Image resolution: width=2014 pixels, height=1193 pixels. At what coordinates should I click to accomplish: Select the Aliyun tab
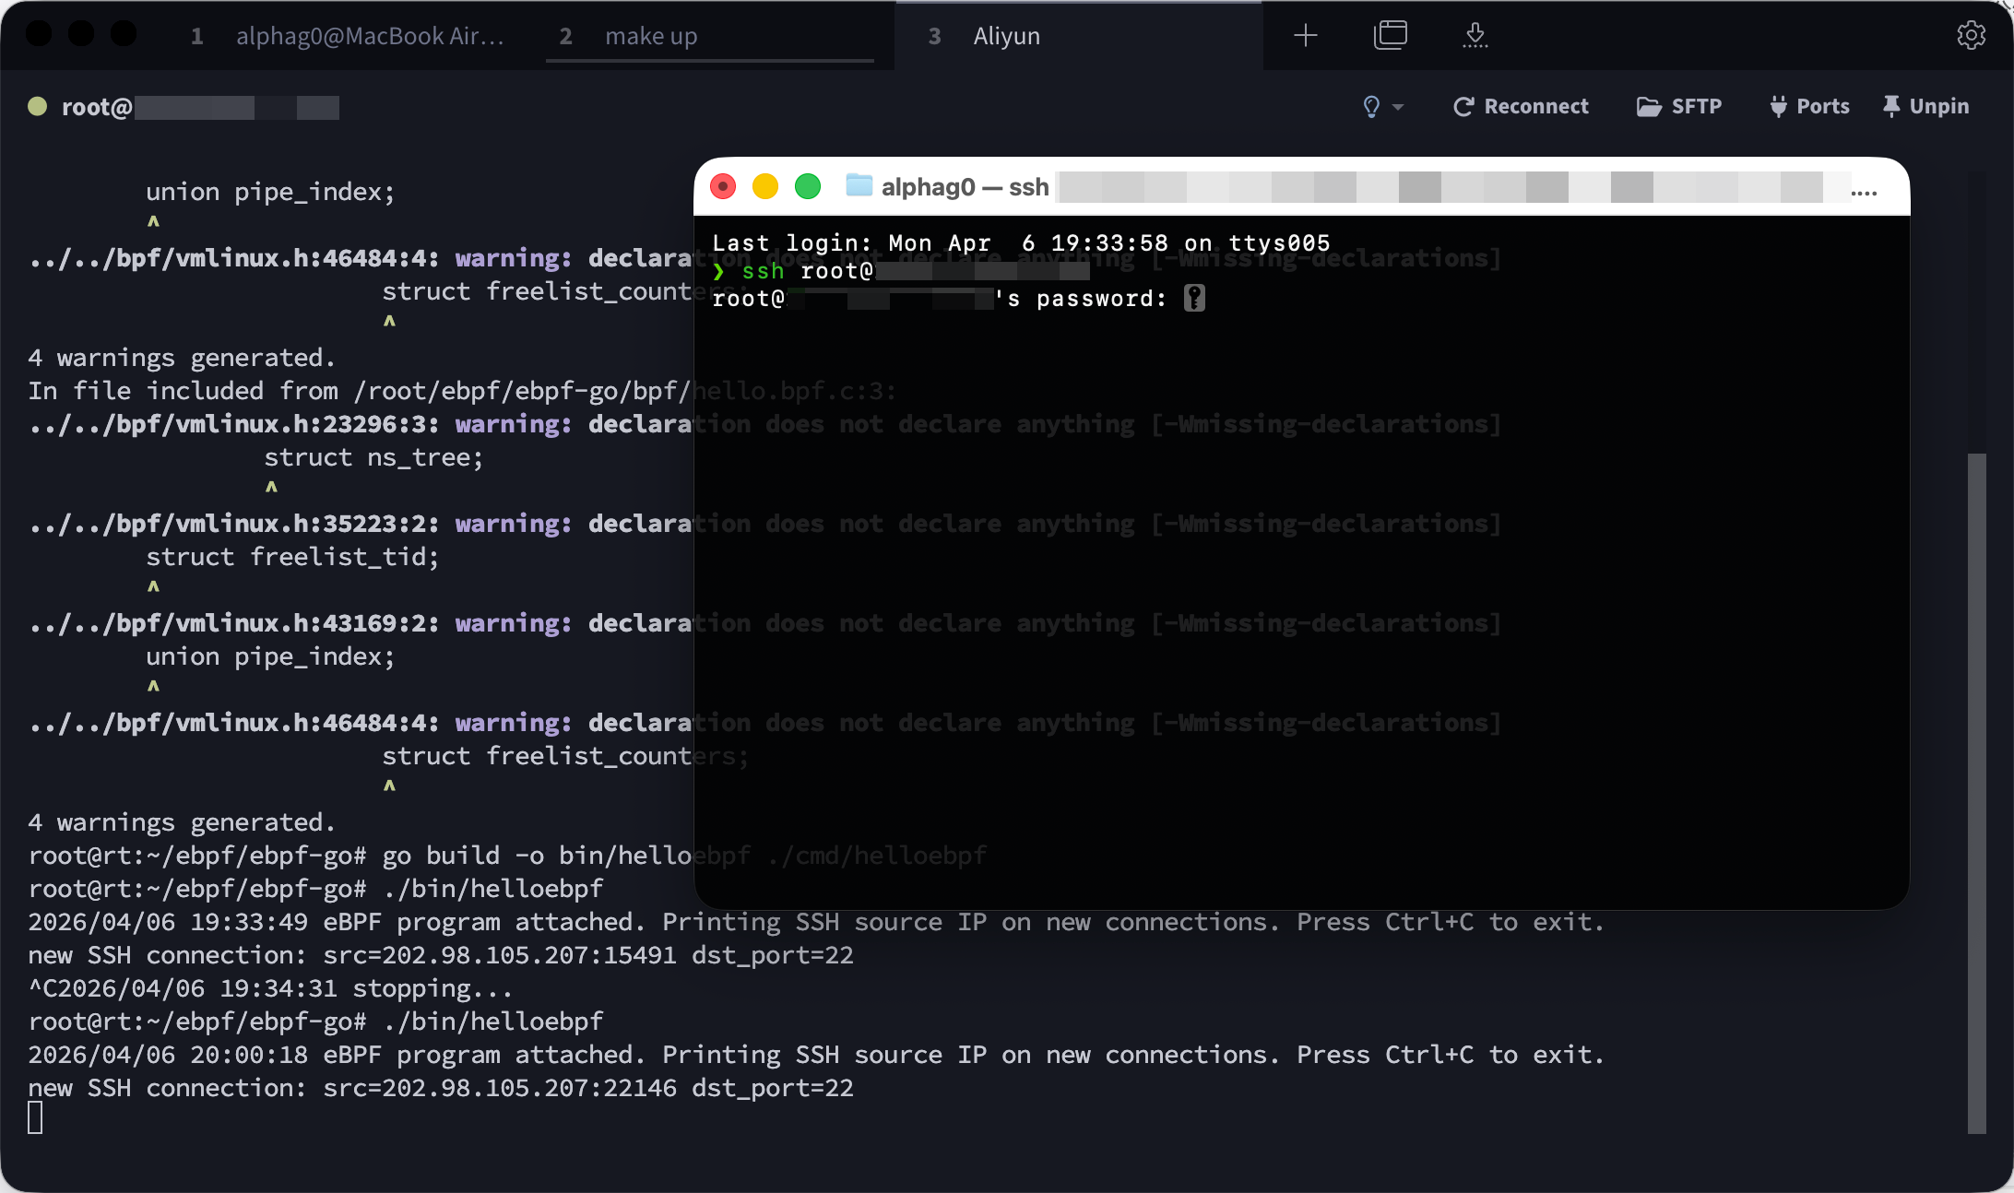pos(1005,36)
